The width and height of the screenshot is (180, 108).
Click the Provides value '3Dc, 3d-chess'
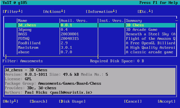pos(42,88)
